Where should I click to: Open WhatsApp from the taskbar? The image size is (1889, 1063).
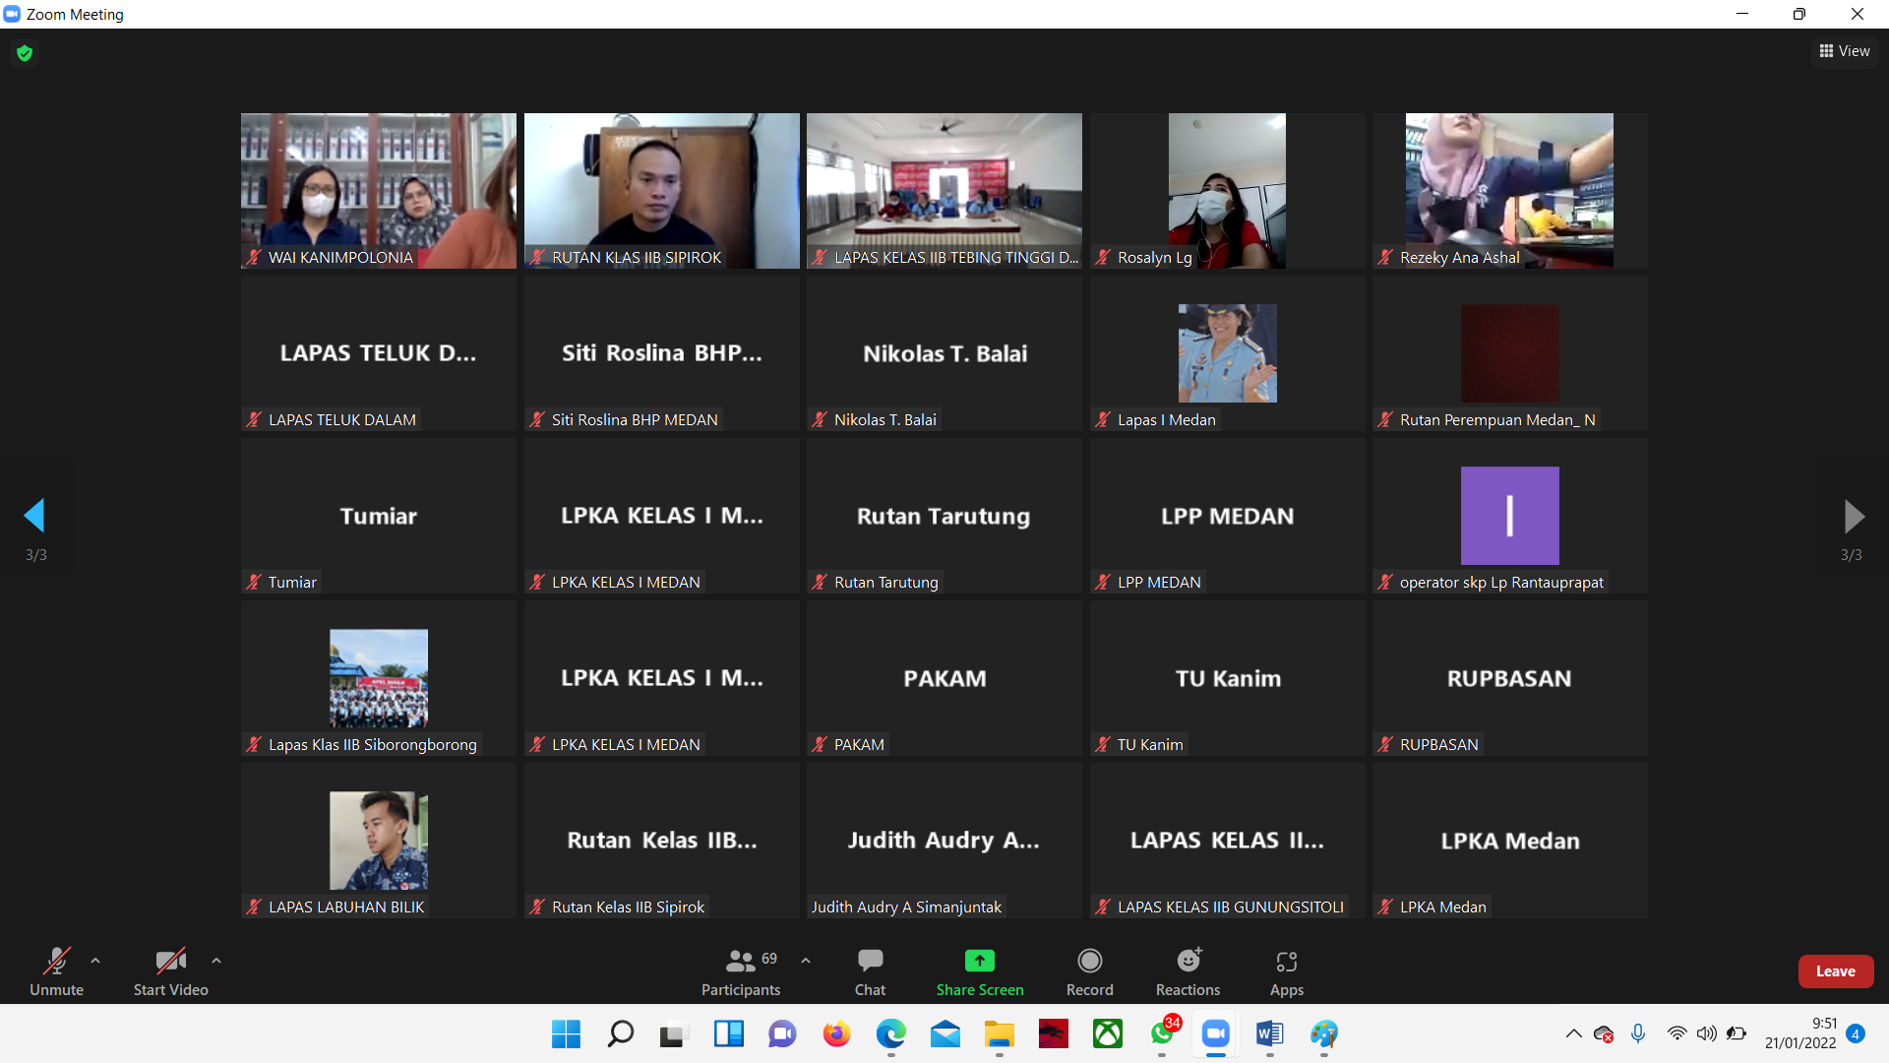1162,1033
